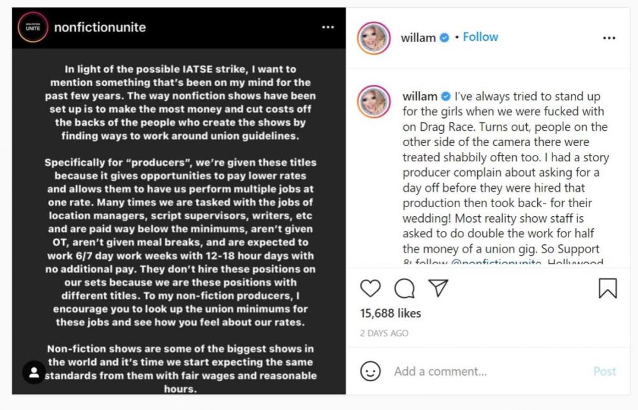Focus the Add a comment field
Screen dimensions: 638x410
point(485,371)
